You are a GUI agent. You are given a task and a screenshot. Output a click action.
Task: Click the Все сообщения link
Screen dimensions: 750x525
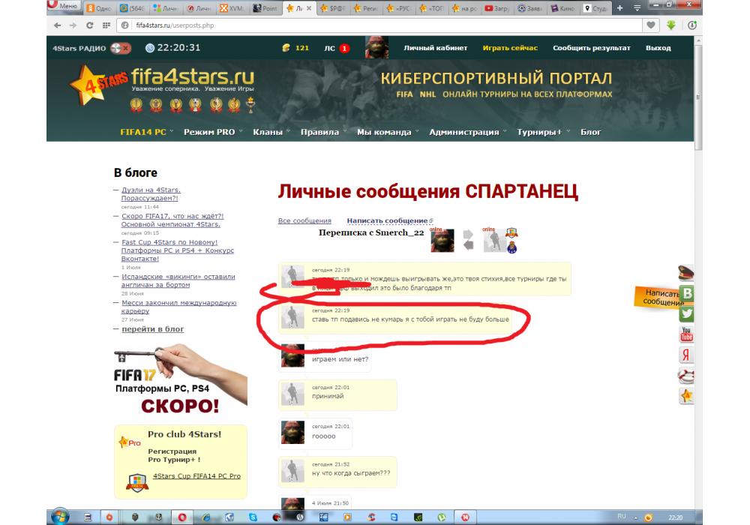pyautogui.click(x=304, y=220)
